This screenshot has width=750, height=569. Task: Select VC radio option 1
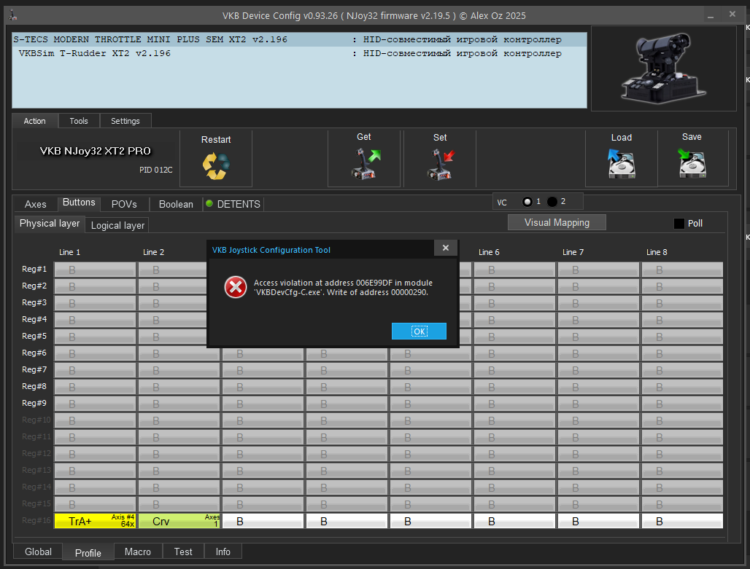(527, 202)
